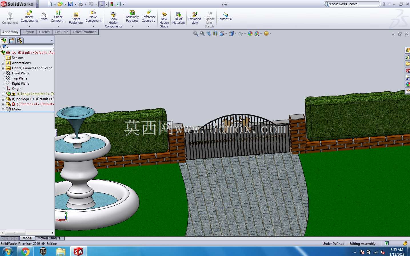The height and width of the screenshot is (256, 410).
Task: Select the Mate tool
Action: coord(44,17)
